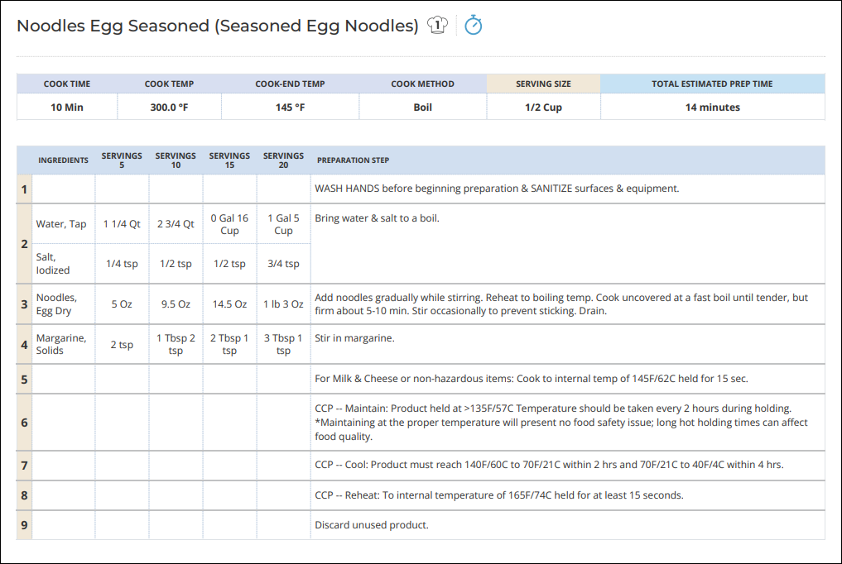This screenshot has height=564, width=842.
Task: Click the Ingredients column header
Action: coord(64,160)
